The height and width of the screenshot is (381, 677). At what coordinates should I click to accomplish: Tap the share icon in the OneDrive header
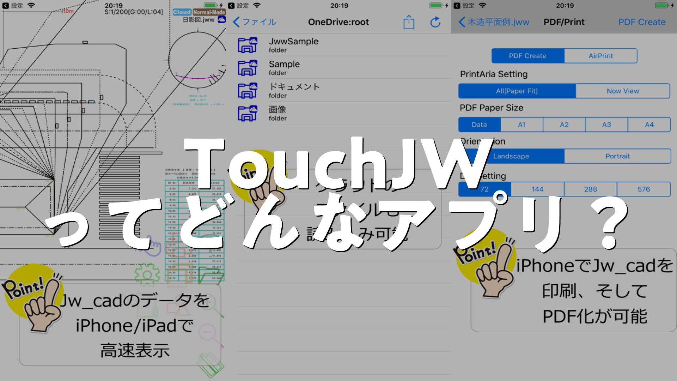[409, 22]
